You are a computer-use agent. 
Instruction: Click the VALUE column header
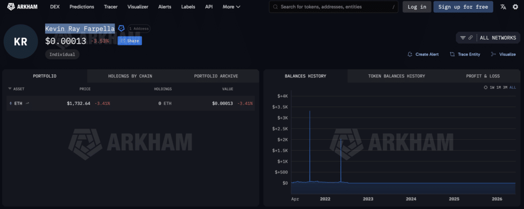coord(228,89)
